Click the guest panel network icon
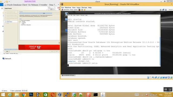This screenshot has width=173, height=97. point(163,10)
